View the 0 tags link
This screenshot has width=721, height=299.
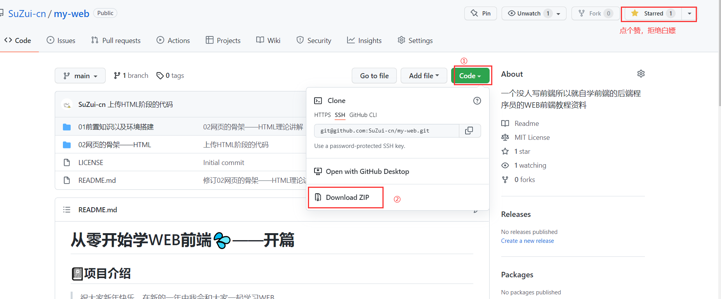170,76
